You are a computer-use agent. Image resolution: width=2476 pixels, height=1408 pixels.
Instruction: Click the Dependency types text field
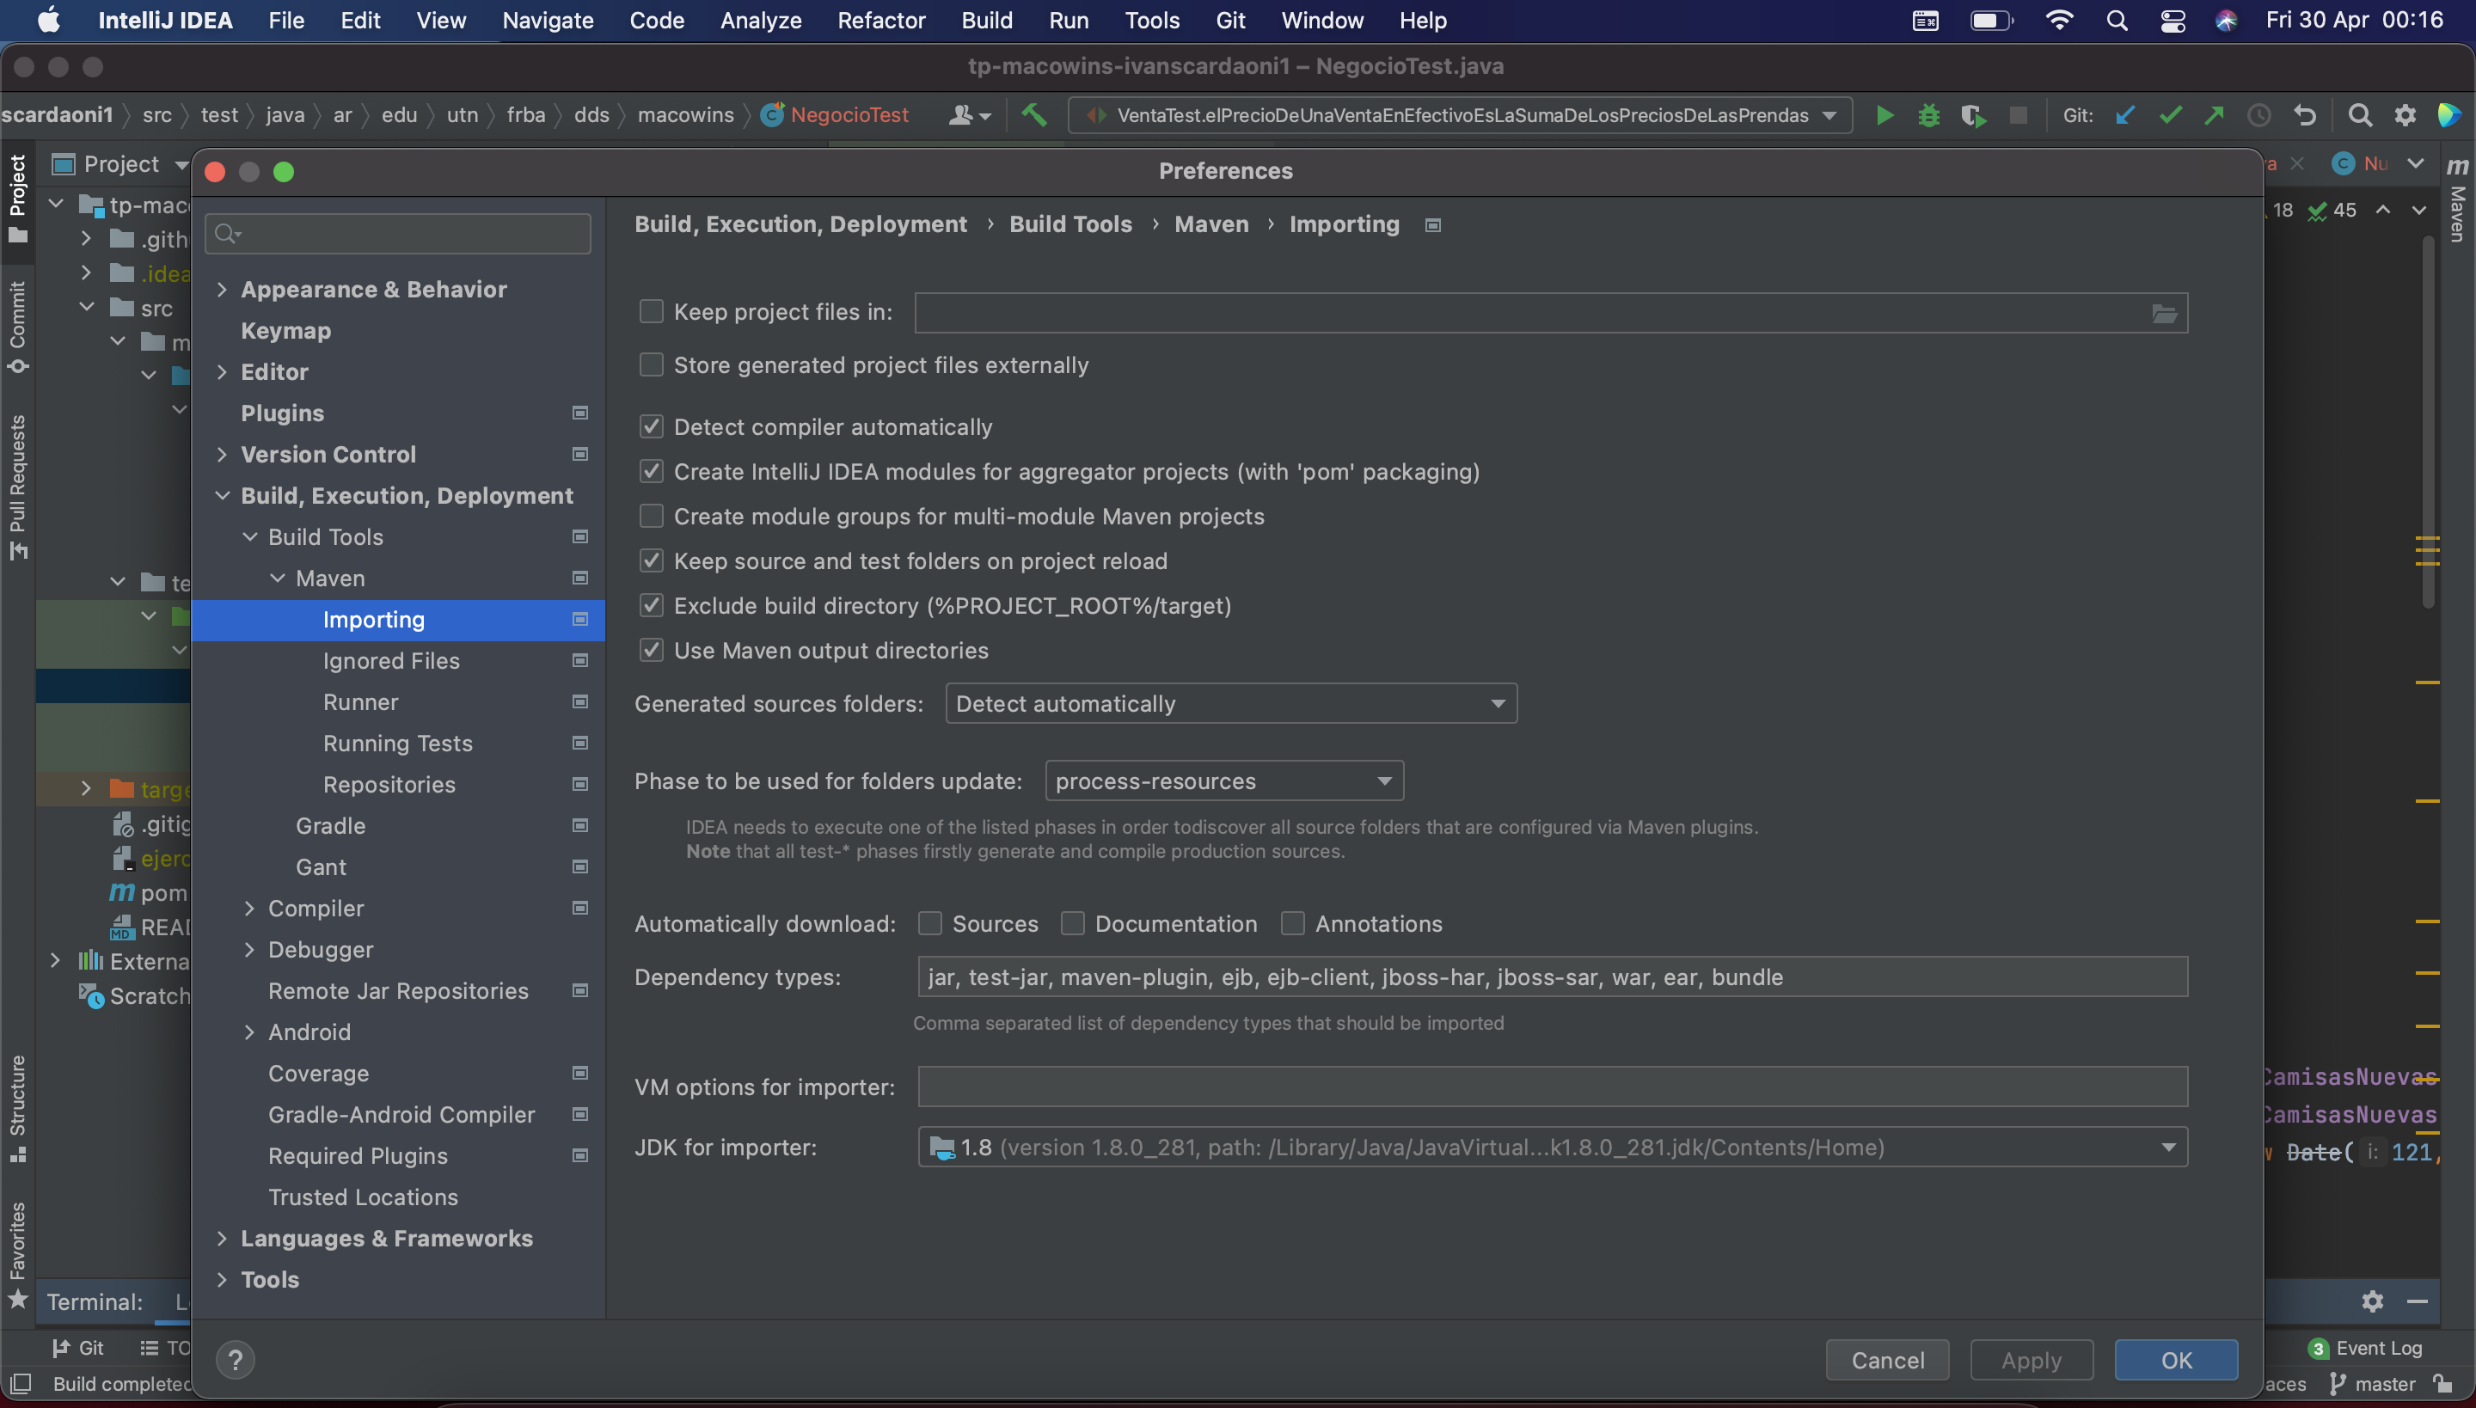pyautogui.click(x=1553, y=976)
